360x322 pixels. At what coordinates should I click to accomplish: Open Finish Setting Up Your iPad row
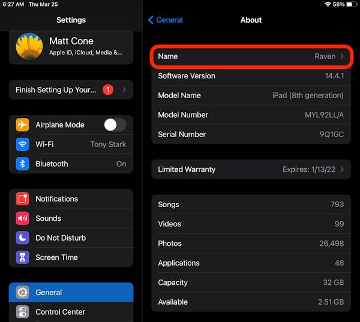(x=71, y=90)
